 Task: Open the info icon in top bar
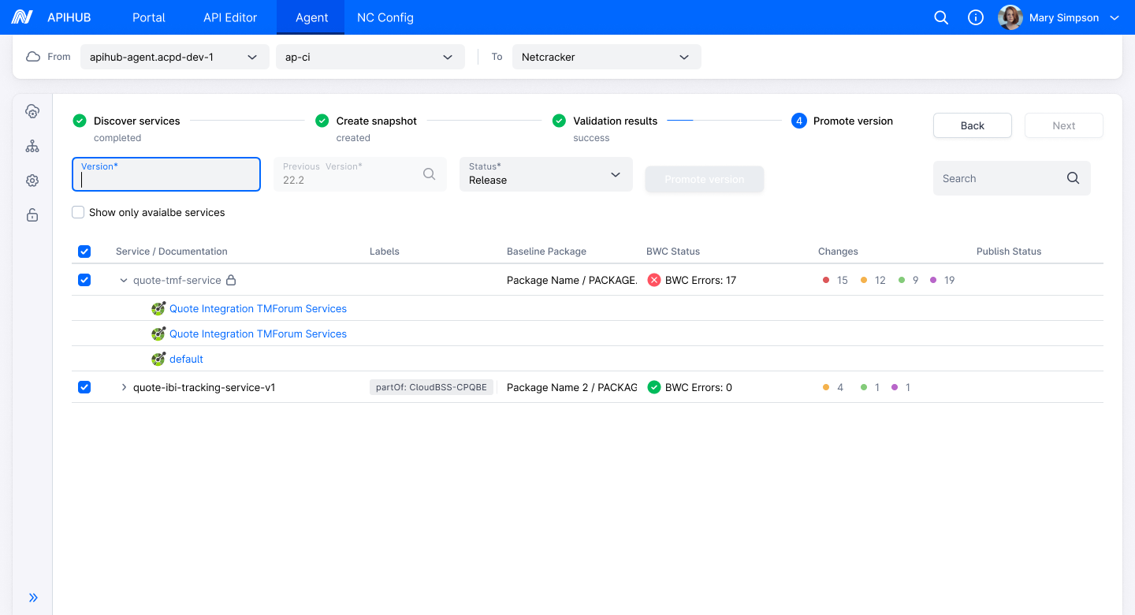coord(976,17)
